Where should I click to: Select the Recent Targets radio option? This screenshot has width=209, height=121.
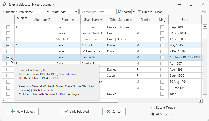[153, 107]
